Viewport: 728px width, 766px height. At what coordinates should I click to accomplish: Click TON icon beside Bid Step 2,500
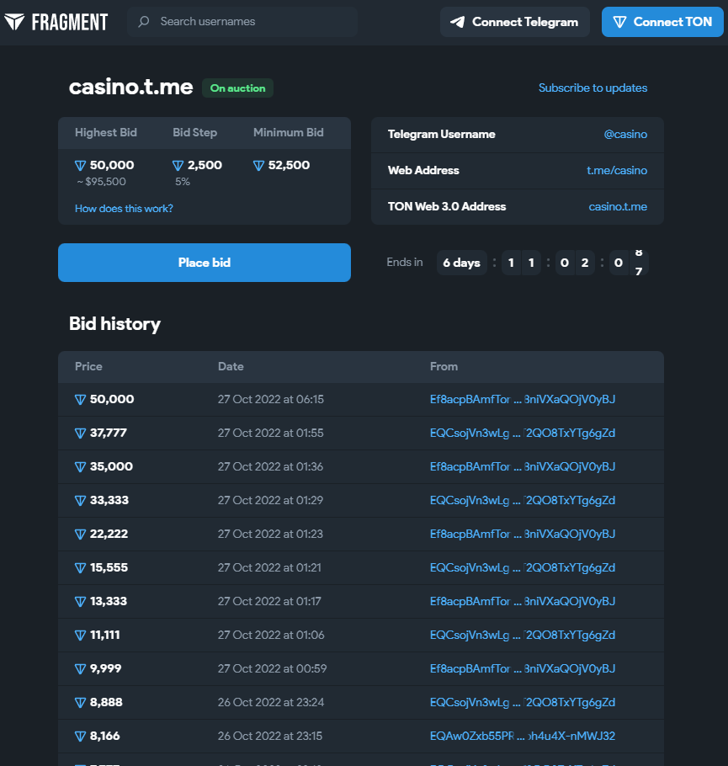click(178, 166)
